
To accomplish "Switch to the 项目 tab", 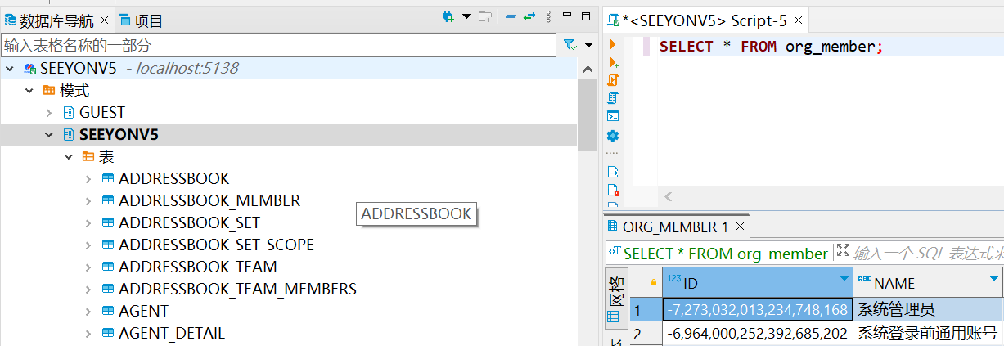I will [142, 20].
